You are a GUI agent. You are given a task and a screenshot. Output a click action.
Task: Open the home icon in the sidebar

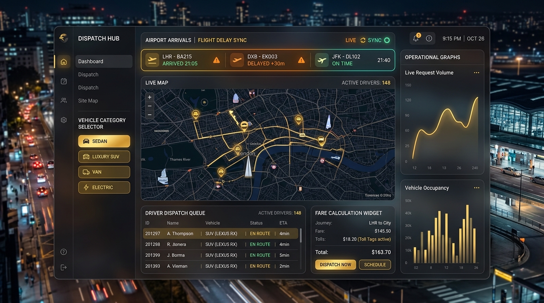click(x=64, y=62)
